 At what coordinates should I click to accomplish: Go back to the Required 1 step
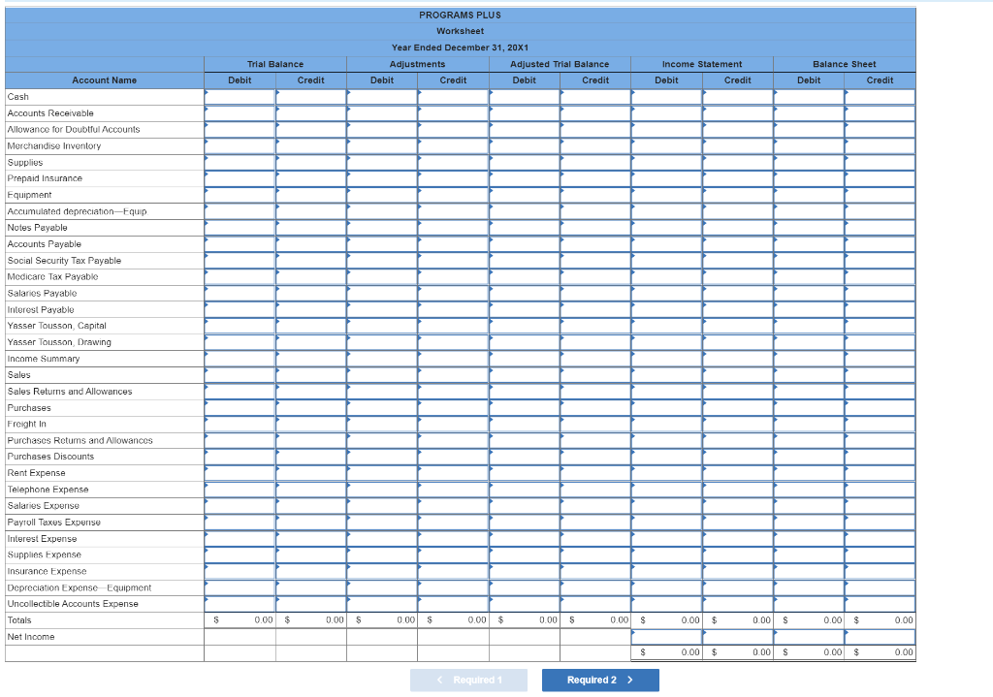[x=468, y=680]
